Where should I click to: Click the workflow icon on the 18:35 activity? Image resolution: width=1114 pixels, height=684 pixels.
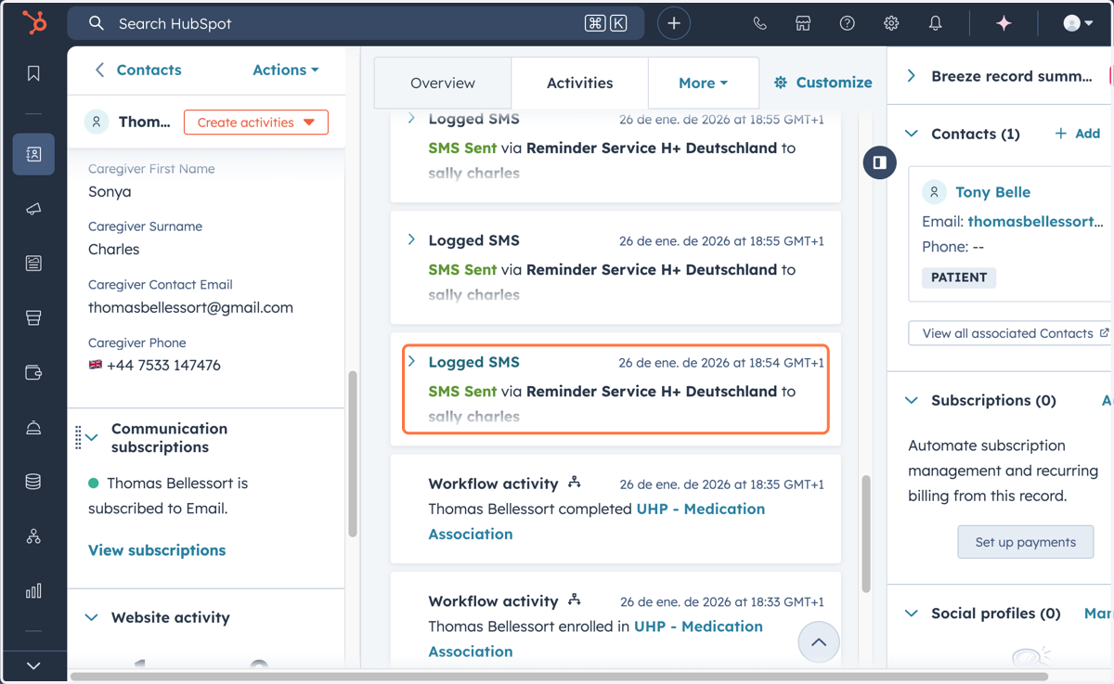pyautogui.click(x=575, y=482)
